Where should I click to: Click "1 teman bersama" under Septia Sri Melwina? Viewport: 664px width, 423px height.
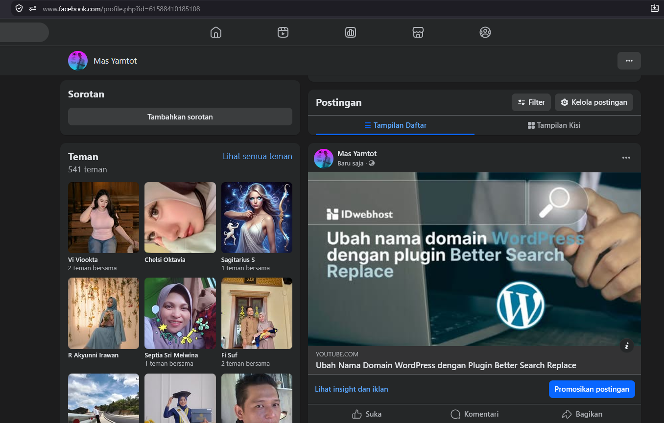(x=169, y=364)
